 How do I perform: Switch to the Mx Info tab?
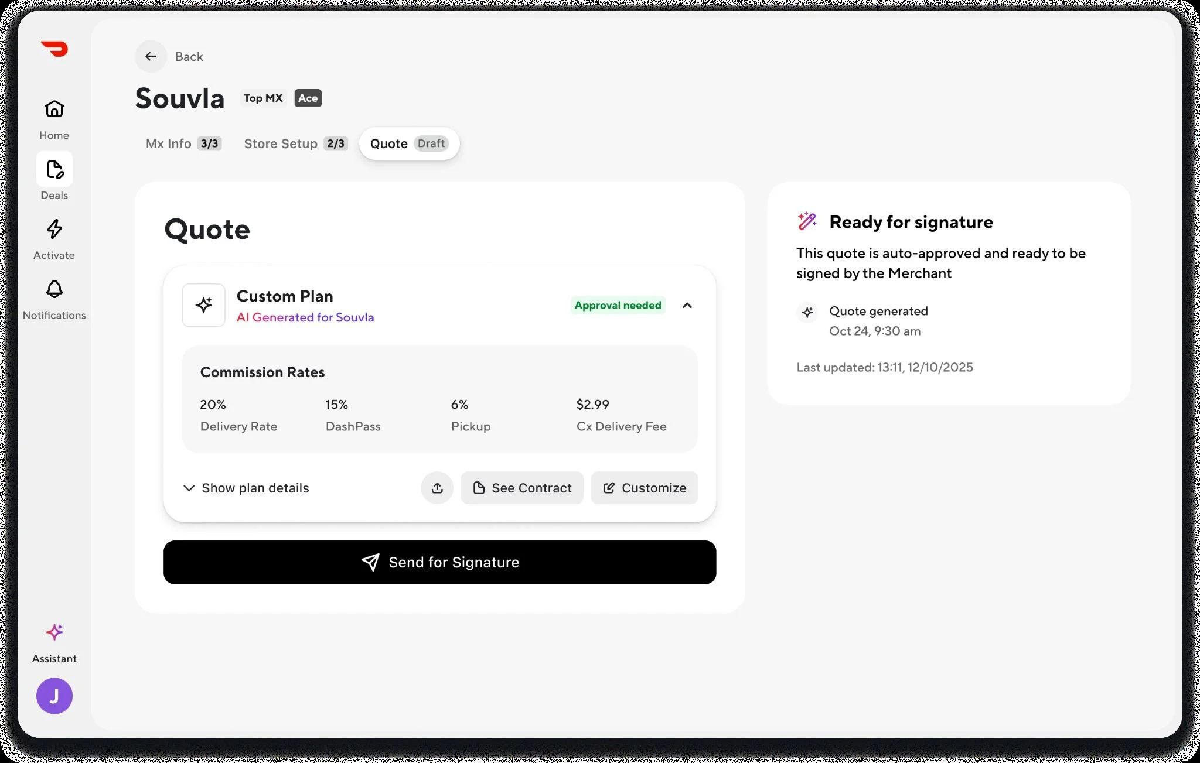coord(183,143)
